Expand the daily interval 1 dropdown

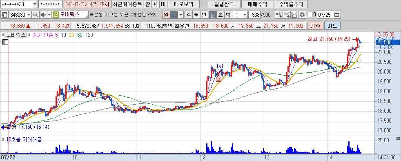(x=181, y=15)
